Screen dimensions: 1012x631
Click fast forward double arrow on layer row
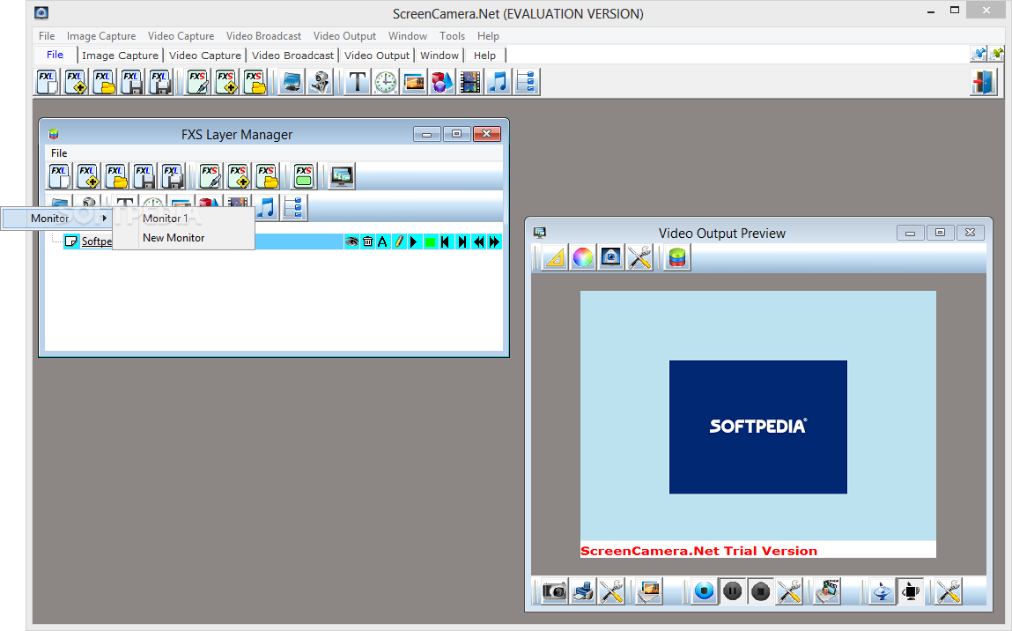pos(494,241)
